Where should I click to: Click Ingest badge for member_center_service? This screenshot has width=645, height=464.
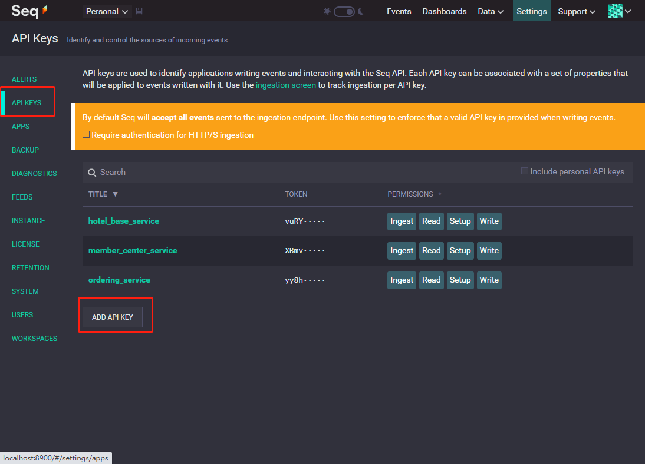click(402, 251)
